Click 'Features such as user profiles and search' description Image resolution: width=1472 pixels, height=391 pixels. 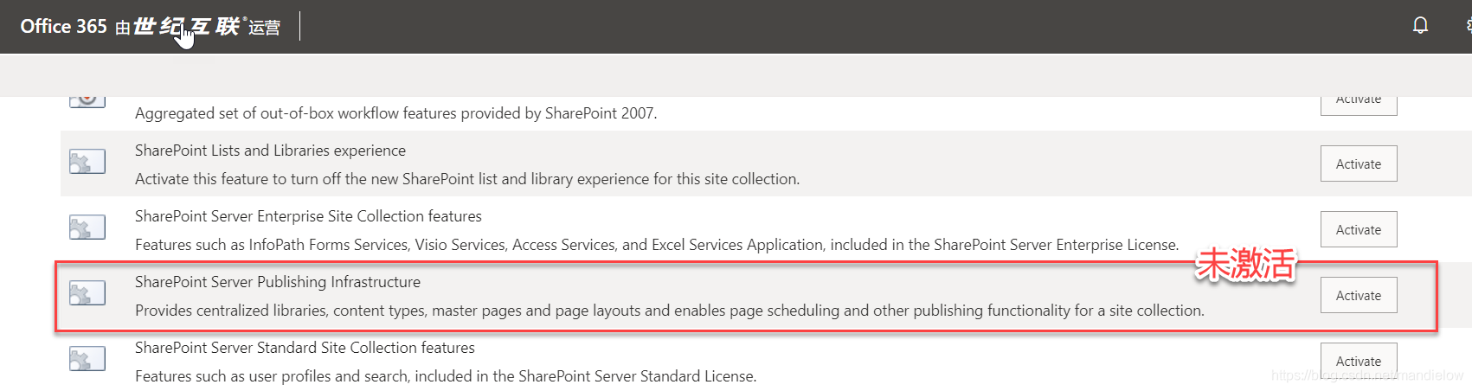[446, 376]
